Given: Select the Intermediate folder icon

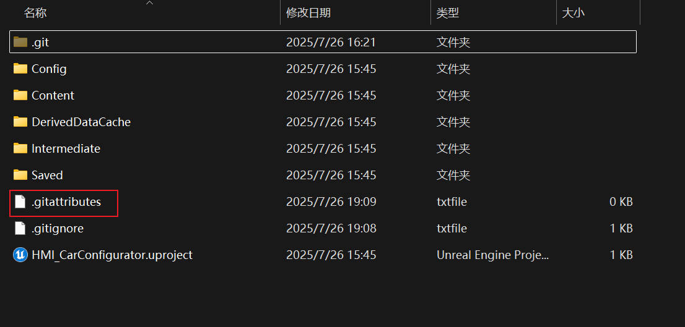Looking at the screenshot, I should click(20, 148).
